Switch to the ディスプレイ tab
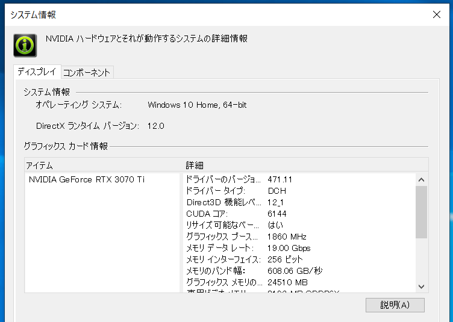The image size is (453, 322). 37,72
